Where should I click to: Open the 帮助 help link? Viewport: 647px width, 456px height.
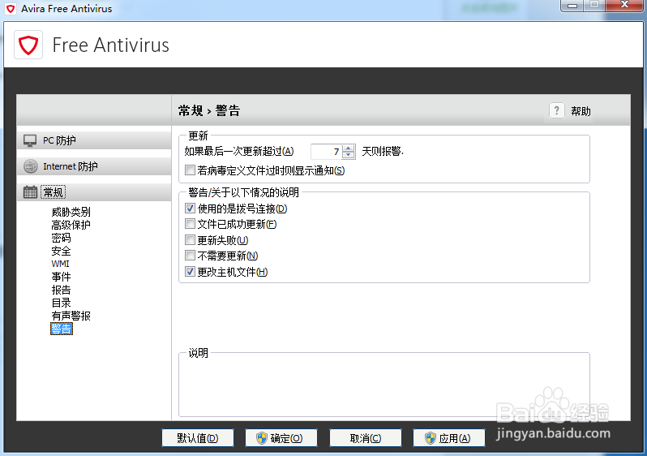[x=581, y=111]
